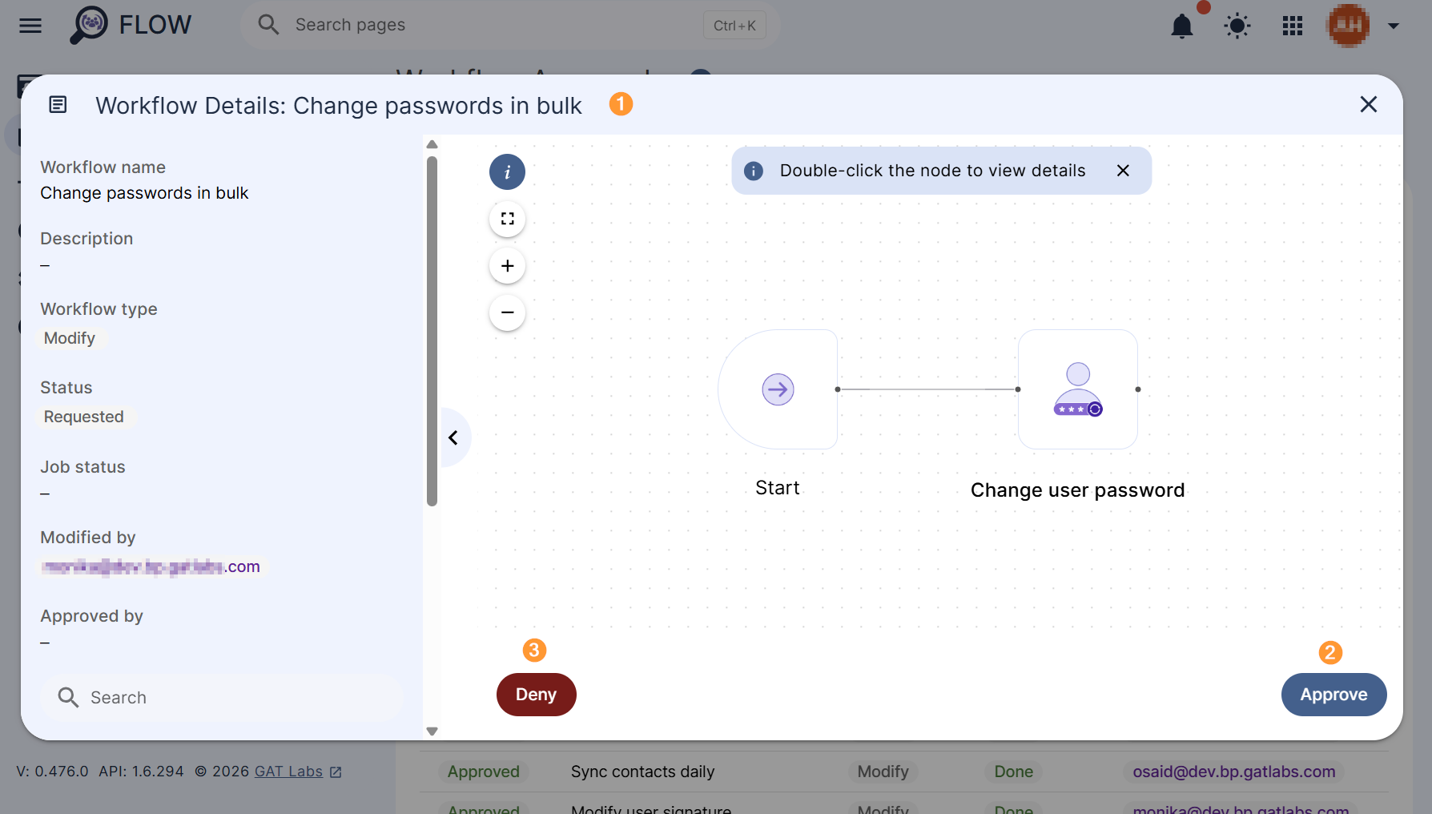Click the Search field in details panel
This screenshot has height=814, width=1432.
(x=222, y=698)
